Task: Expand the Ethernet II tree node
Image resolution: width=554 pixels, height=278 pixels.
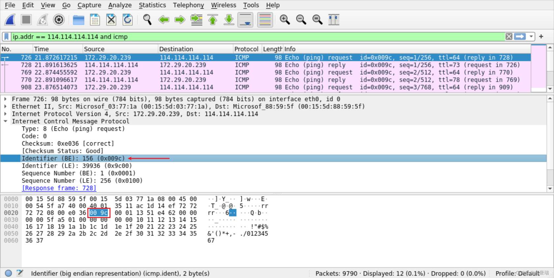Action: (5, 106)
